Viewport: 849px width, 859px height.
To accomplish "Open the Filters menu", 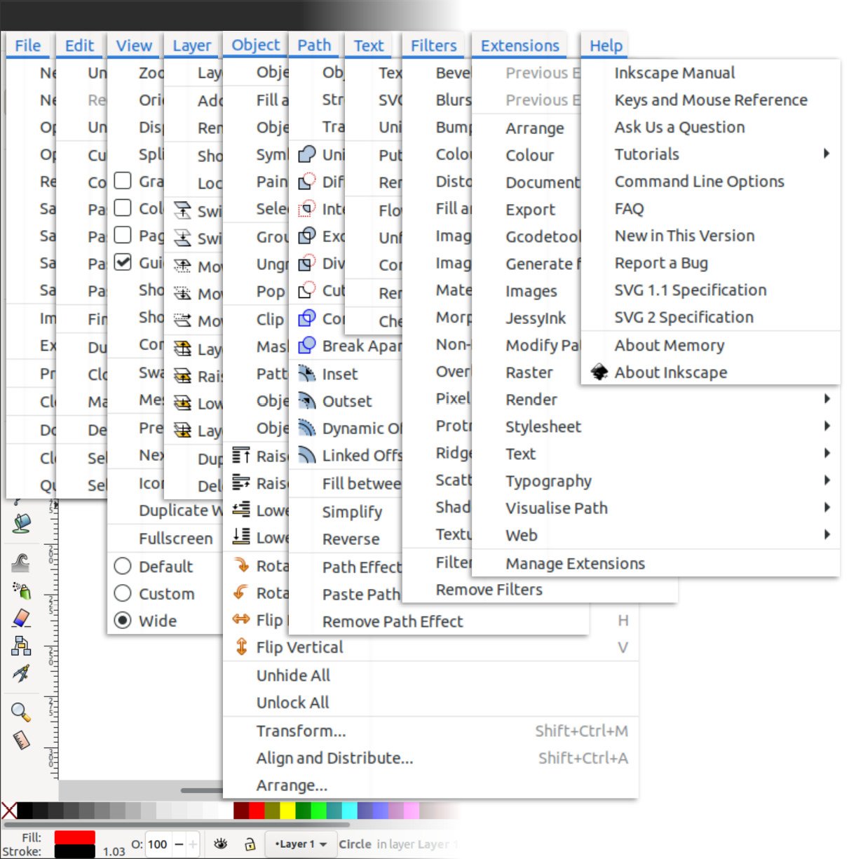I will [433, 46].
